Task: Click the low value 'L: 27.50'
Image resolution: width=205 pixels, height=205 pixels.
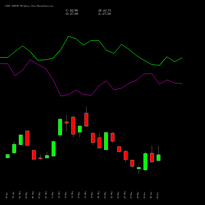Action: click(x=105, y=14)
